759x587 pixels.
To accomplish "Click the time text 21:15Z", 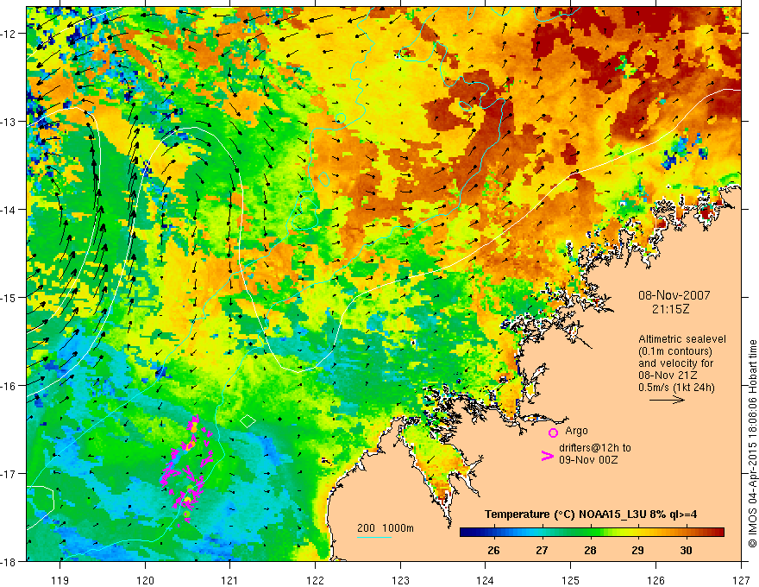I will [670, 309].
